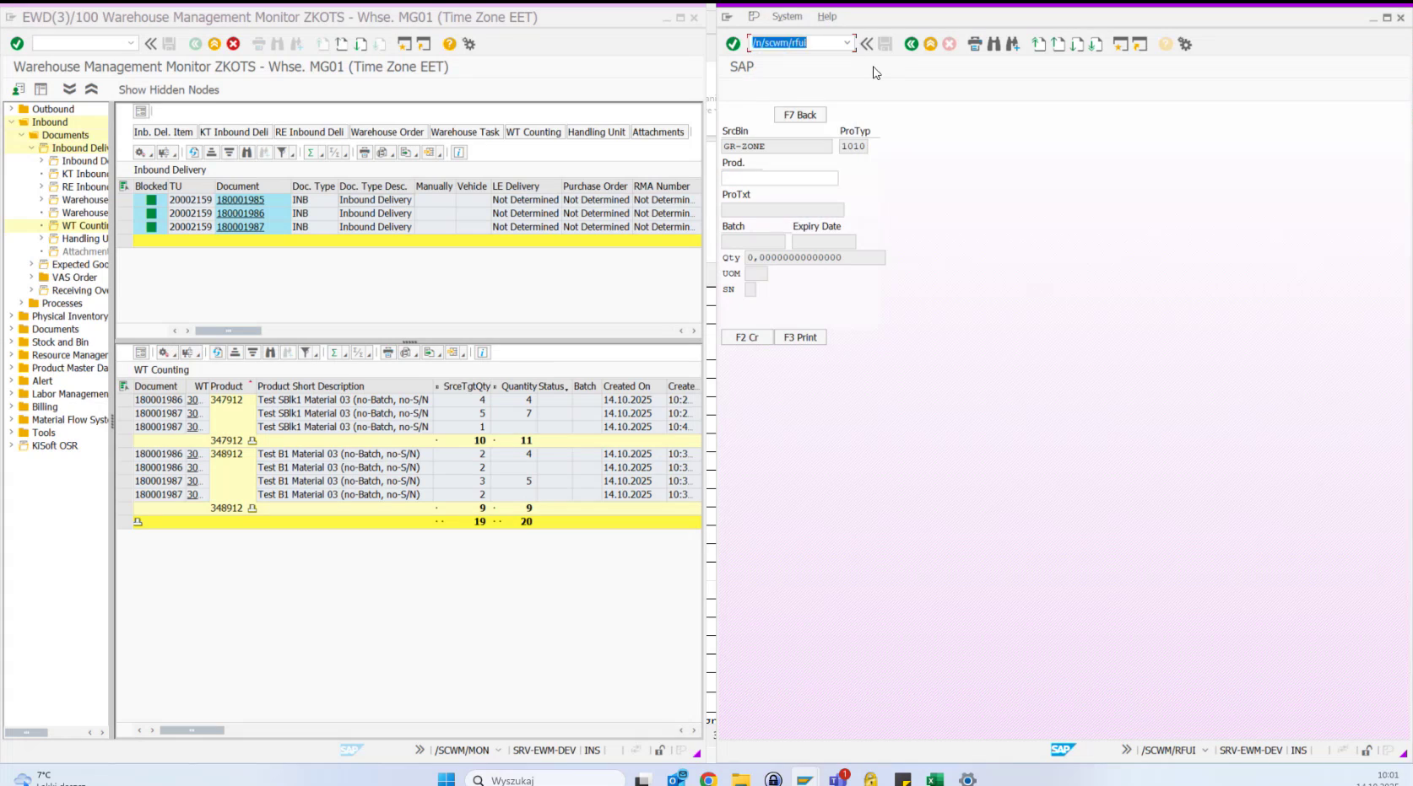Collapse all tree nodes with the double-chevron icon

click(x=92, y=89)
